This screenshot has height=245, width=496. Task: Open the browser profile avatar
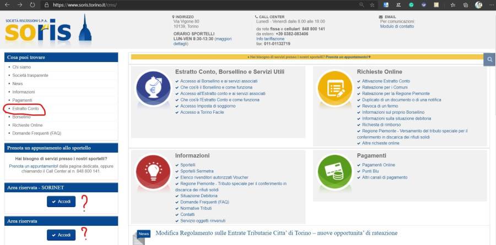tap(478, 5)
